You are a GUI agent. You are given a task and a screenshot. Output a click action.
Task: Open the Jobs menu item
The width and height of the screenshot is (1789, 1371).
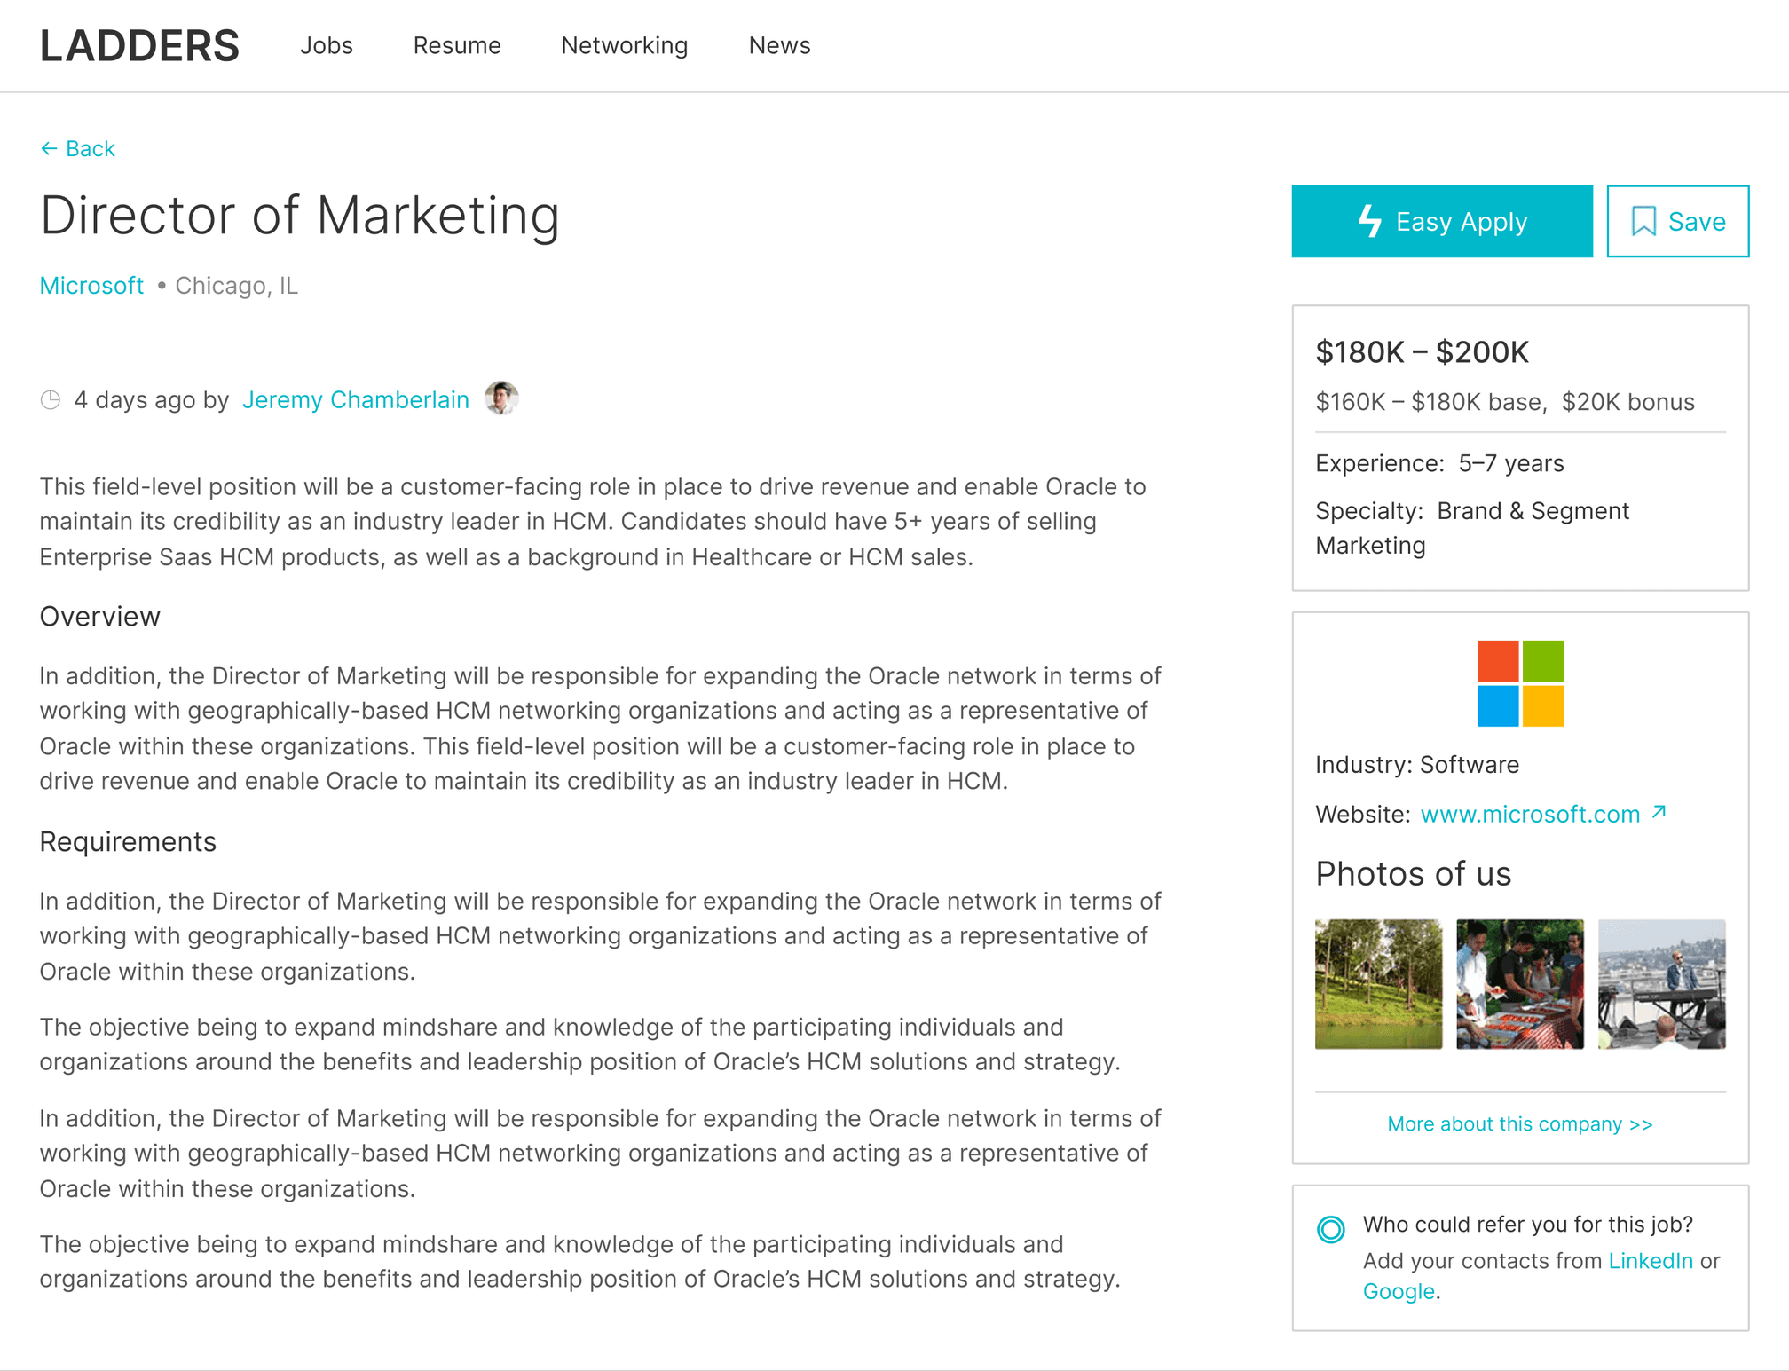pos(327,45)
